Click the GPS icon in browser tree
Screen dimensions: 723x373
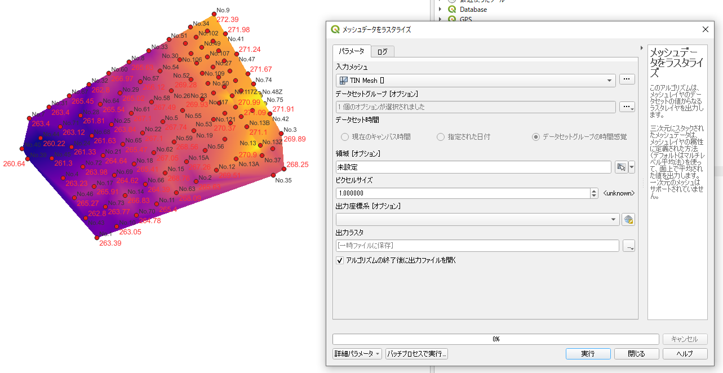click(x=451, y=19)
